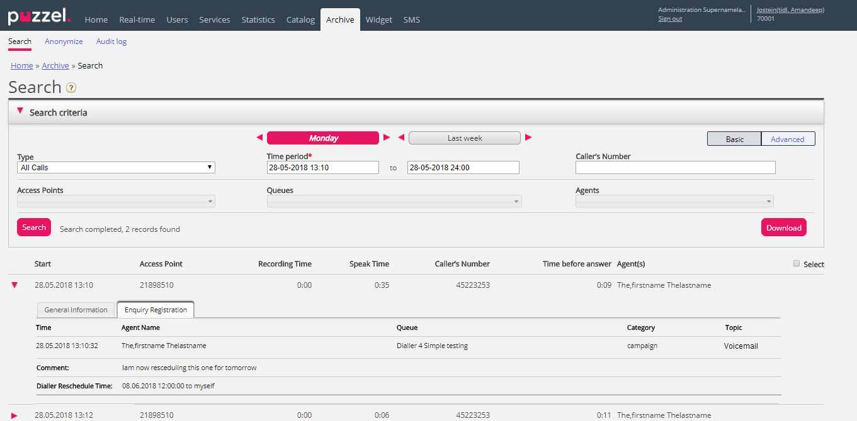Expand the 13:12 call record row
Image resolution: width=857 pixels, height=421 pixels.
[14, 415]
